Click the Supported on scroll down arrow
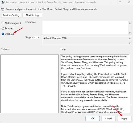Screen dimensions: 133x123 pyautogui.click(x=130, y=43)
